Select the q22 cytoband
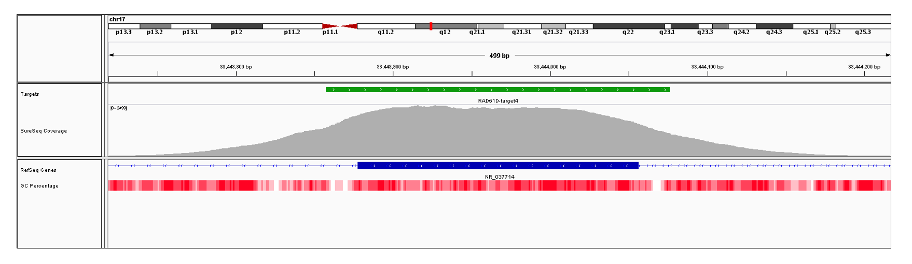The image size is (912, 264). pyautogui.click(x=629, y=26)
